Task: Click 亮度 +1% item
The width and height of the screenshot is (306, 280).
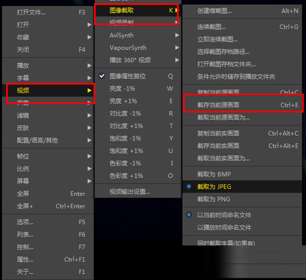Action: click(x=138, y=101)
